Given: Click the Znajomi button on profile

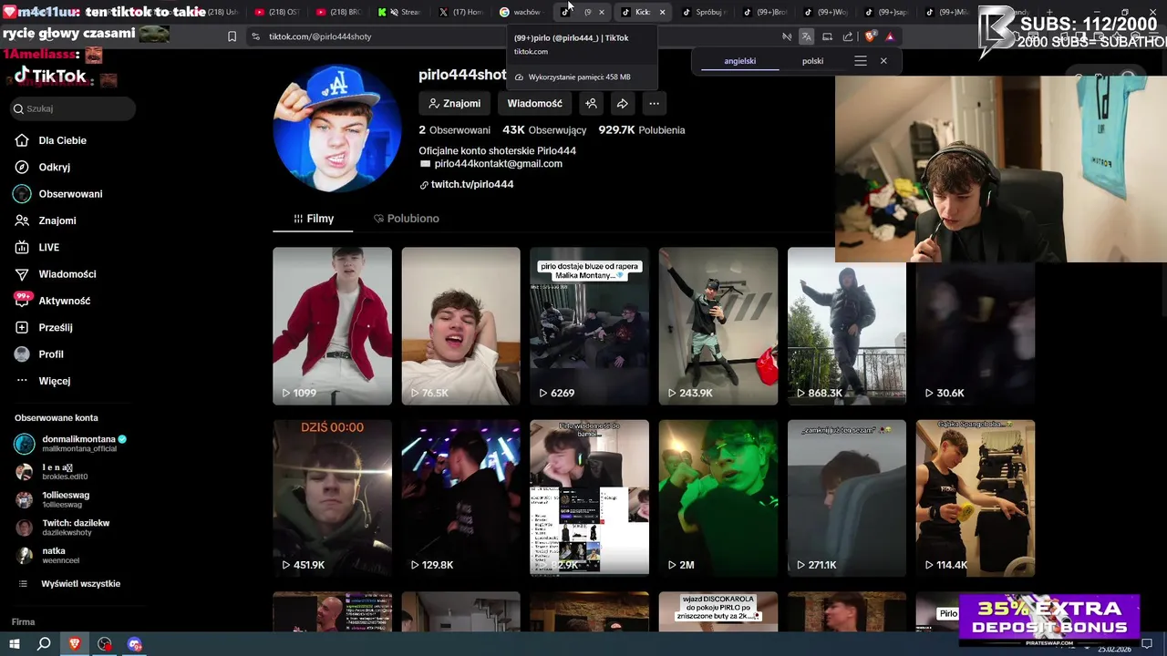Looking at the screenshot, I should pyautogui.click(x=455, y=104).
